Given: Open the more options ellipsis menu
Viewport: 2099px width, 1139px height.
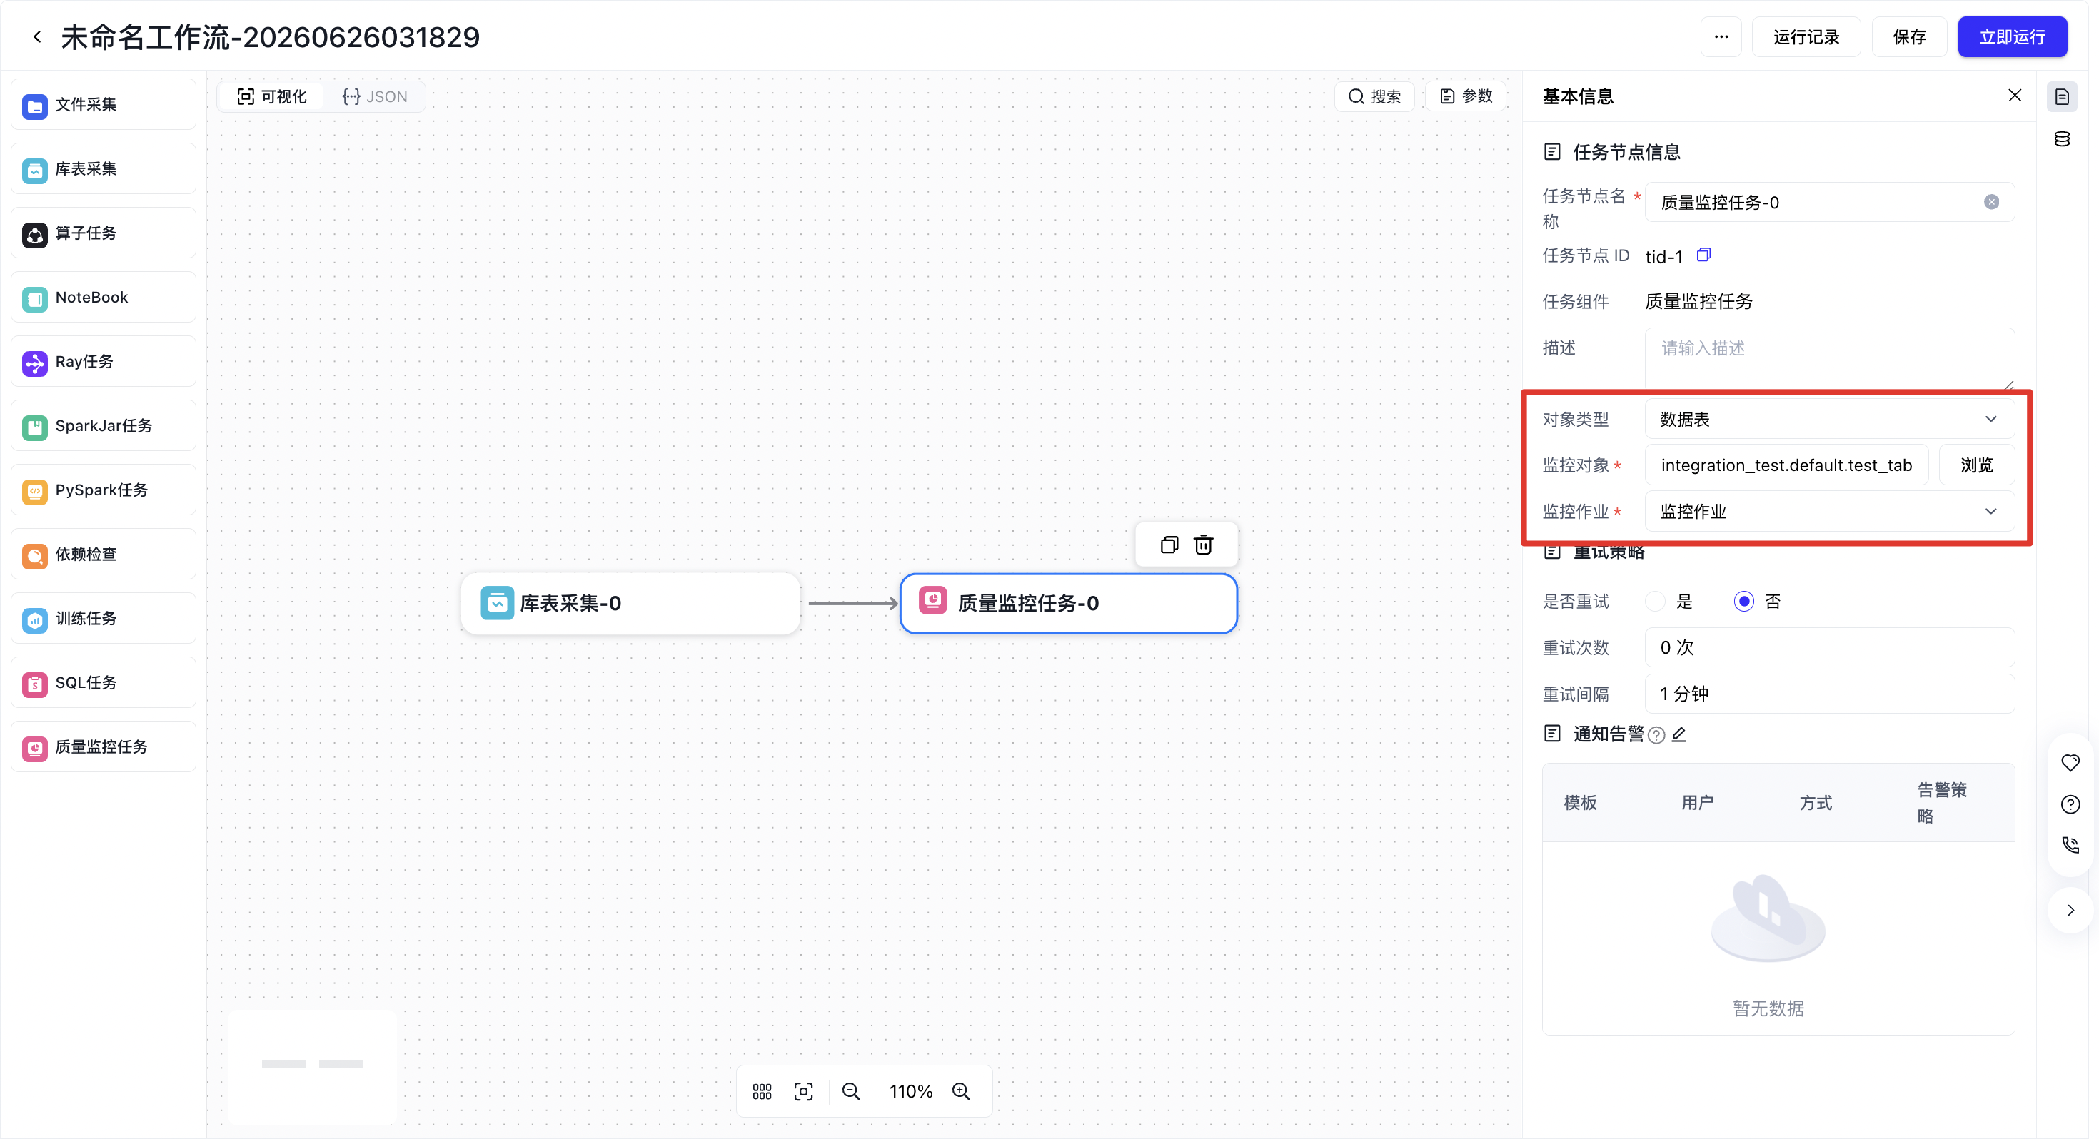Looking at the screenshot, I should pyautogui.click(x=1721, y=36).
